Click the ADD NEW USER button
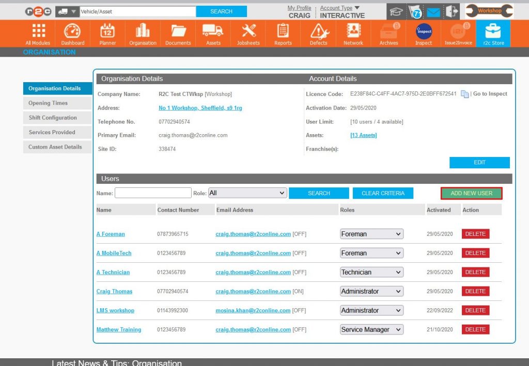The height and width of the screenshot is (366, 529). point(471,193)
